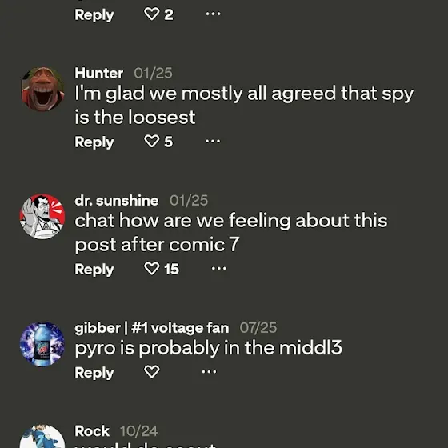
Task: Tap the heart icon showing 2 likes
Action: (151, 14)
